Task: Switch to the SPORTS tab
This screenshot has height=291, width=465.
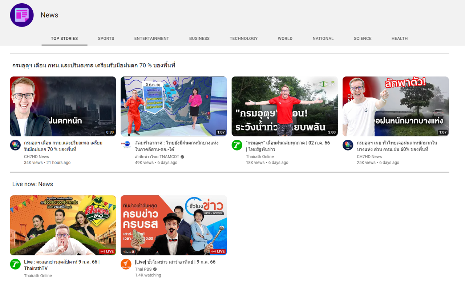Action: (x=106, y=38)
